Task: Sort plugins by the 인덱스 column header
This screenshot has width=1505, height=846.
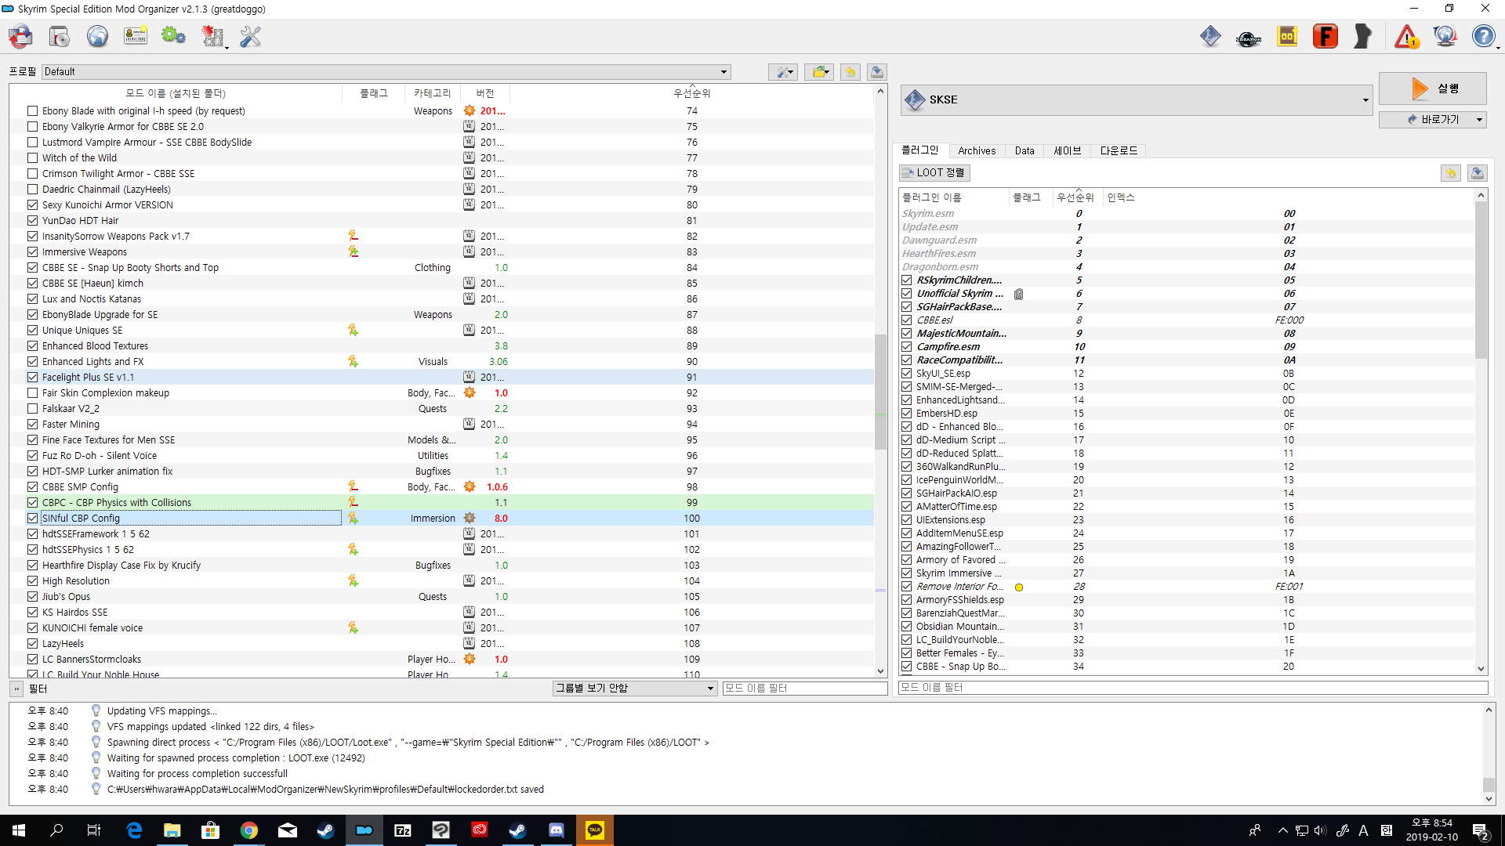Action: click(x=1289, y=197)
